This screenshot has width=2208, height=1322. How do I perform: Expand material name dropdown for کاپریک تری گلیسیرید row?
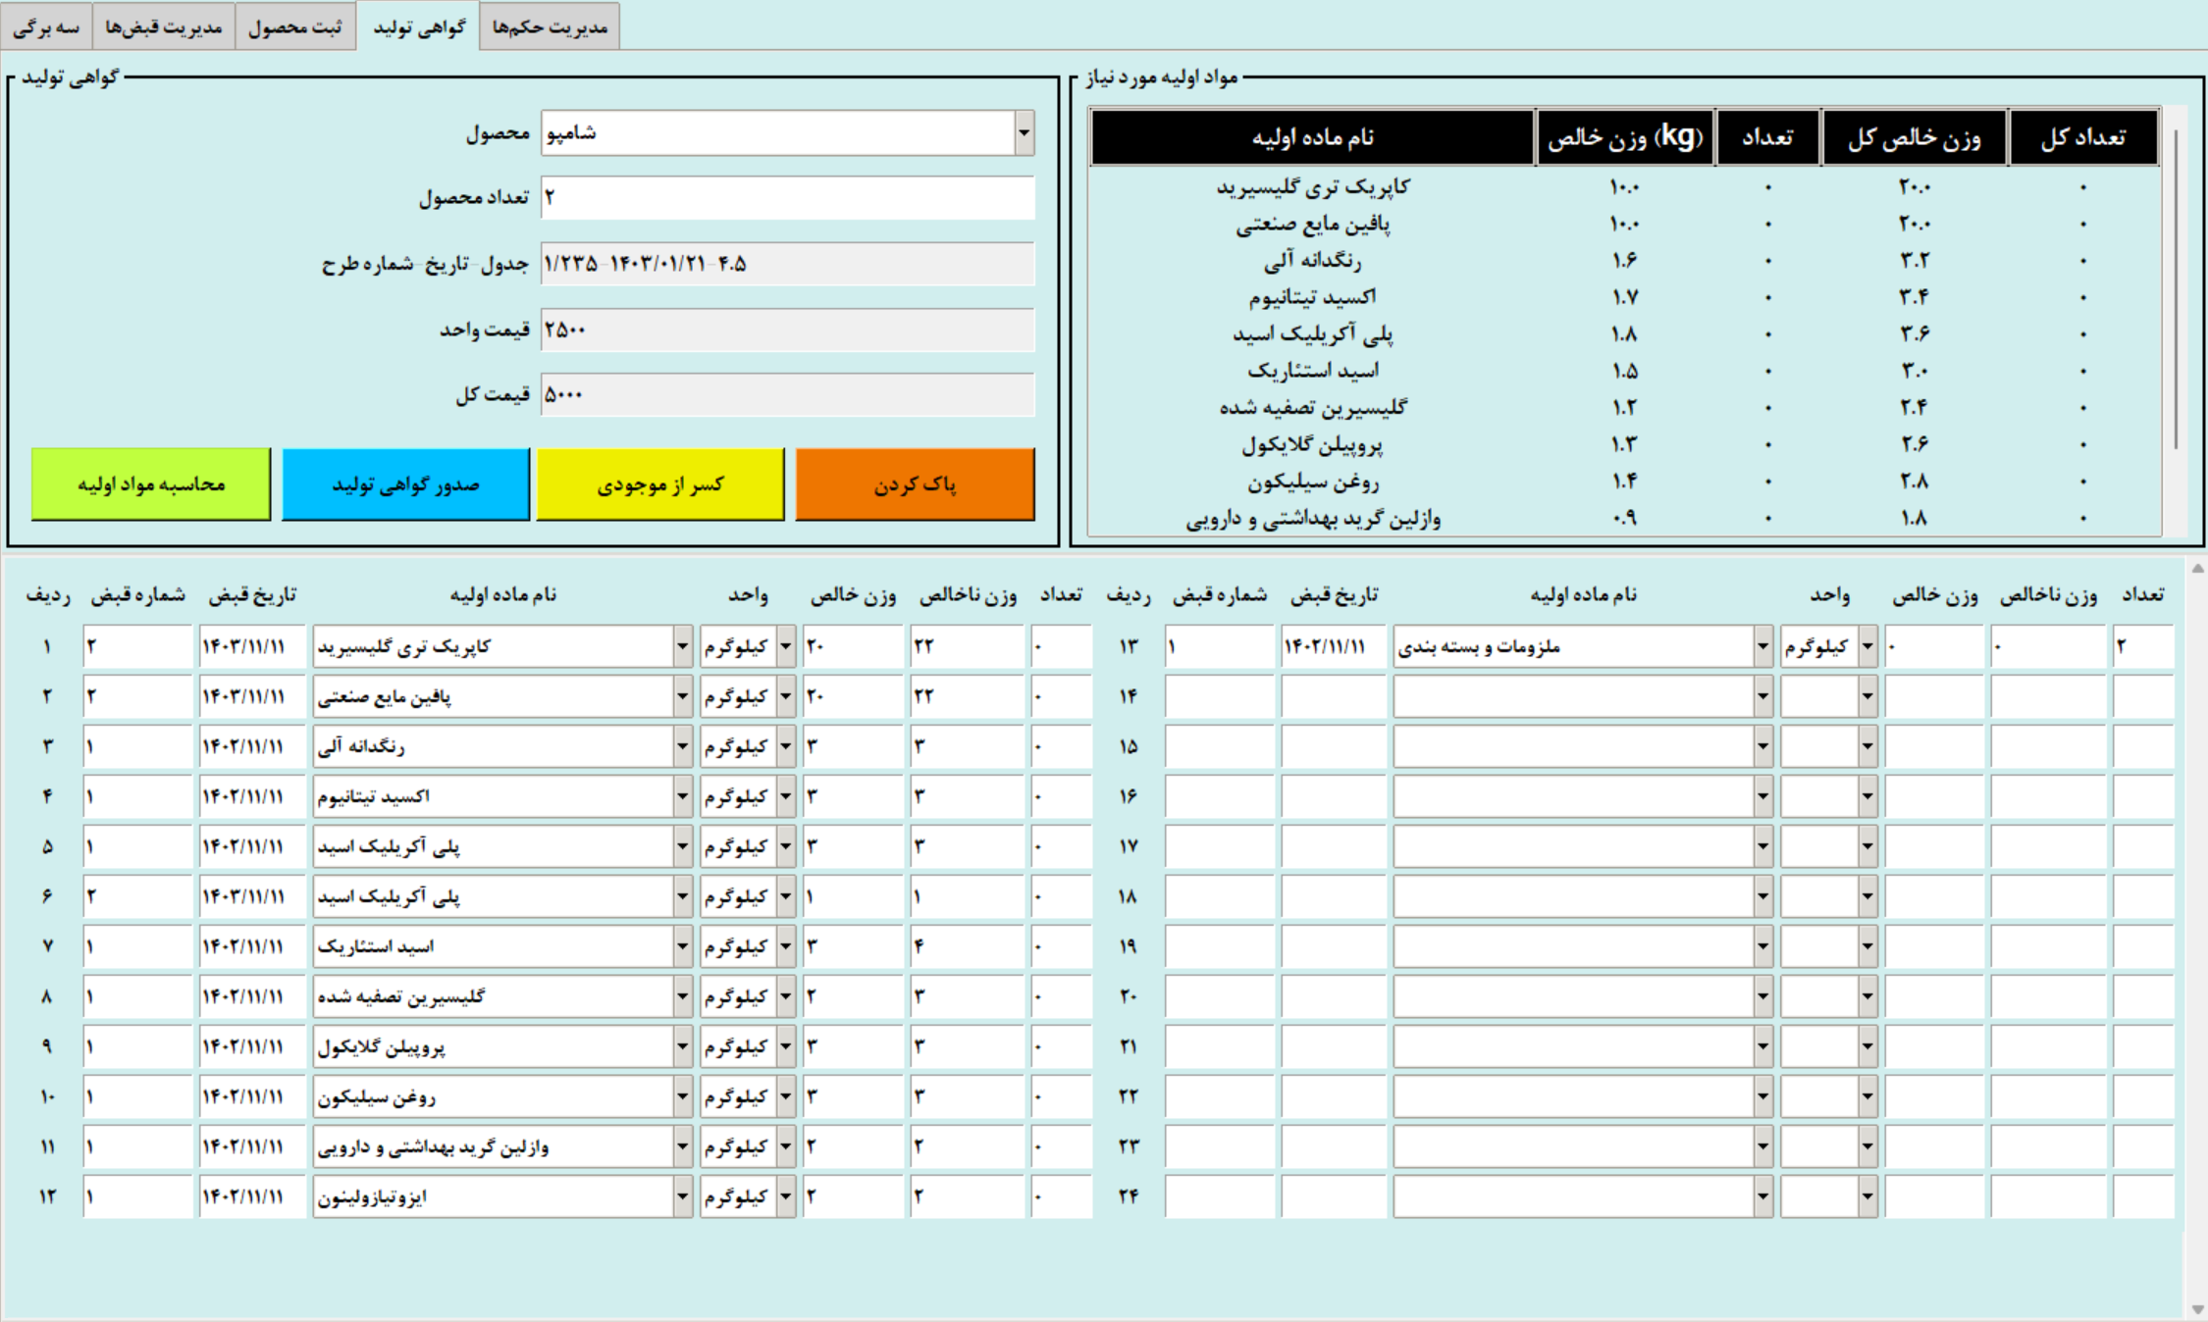tap(682, 646)
